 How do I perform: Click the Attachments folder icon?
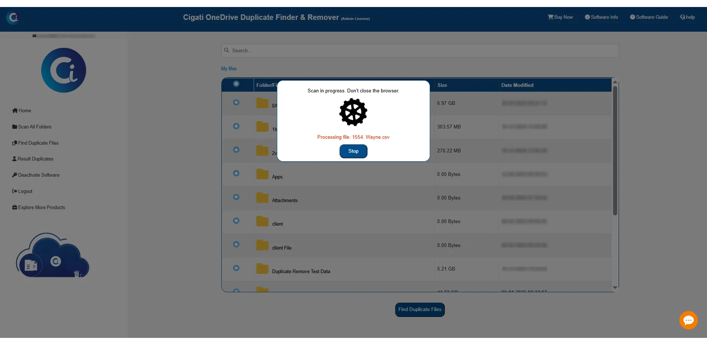pyautogui.click(x=262, y=198)
